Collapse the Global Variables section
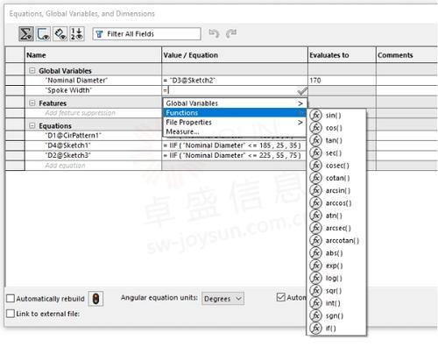Screen dimensions: 438x347 pos(32,71)
